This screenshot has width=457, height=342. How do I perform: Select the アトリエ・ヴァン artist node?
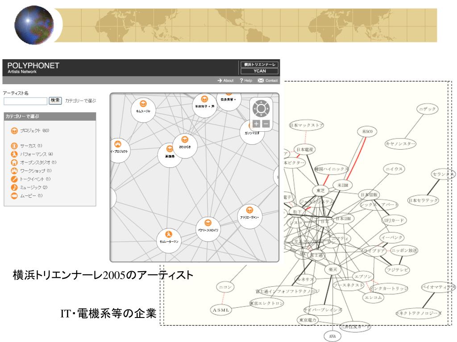[250, 217]
